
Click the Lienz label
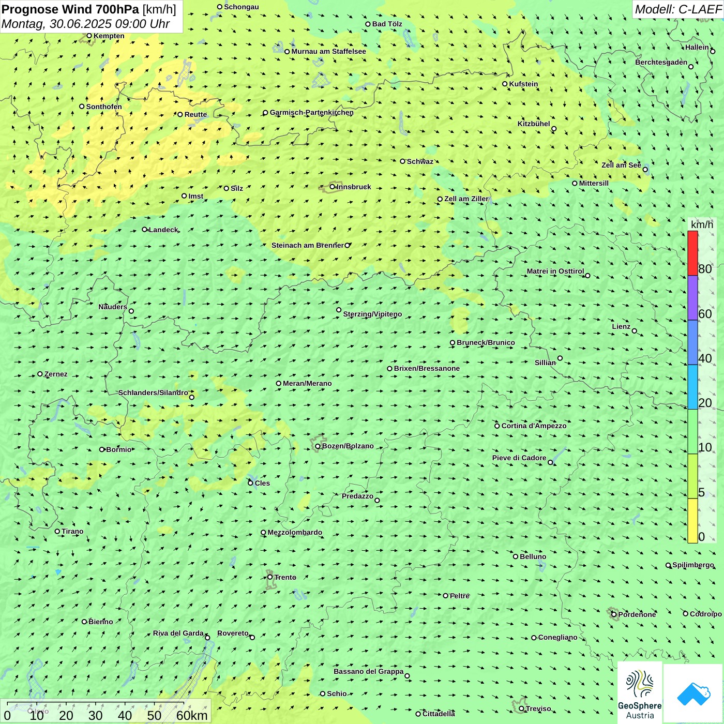[x=621, y=326]
